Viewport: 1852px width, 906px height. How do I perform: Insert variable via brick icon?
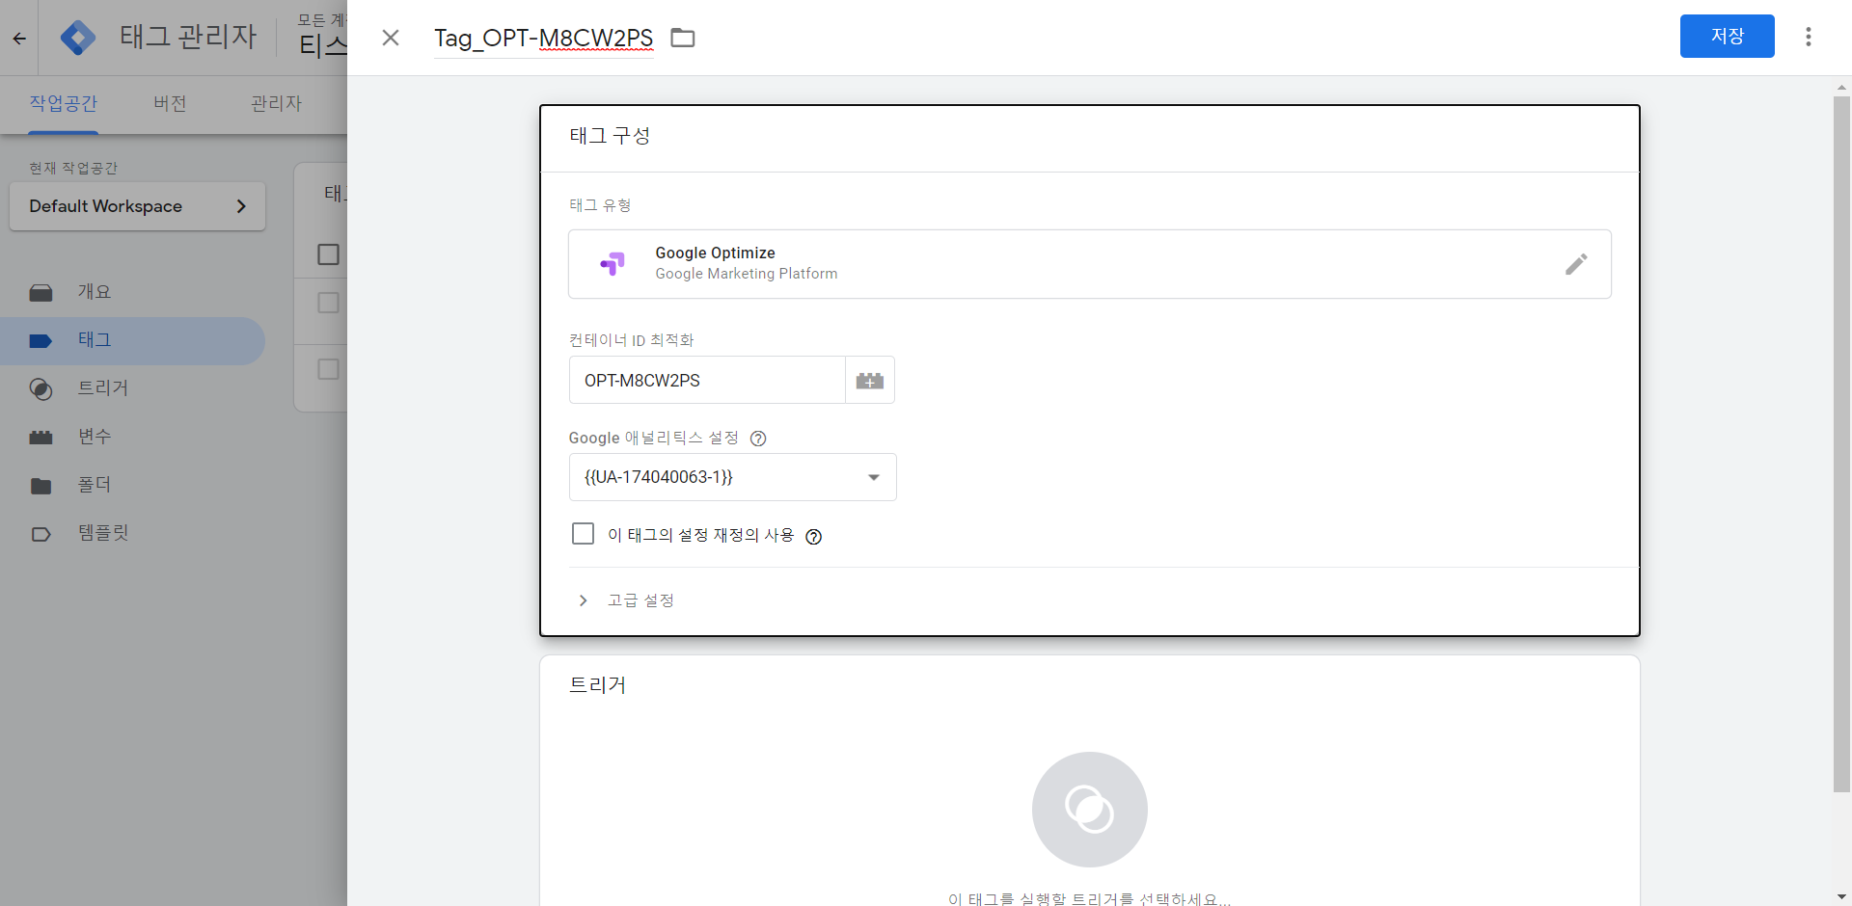870,381
